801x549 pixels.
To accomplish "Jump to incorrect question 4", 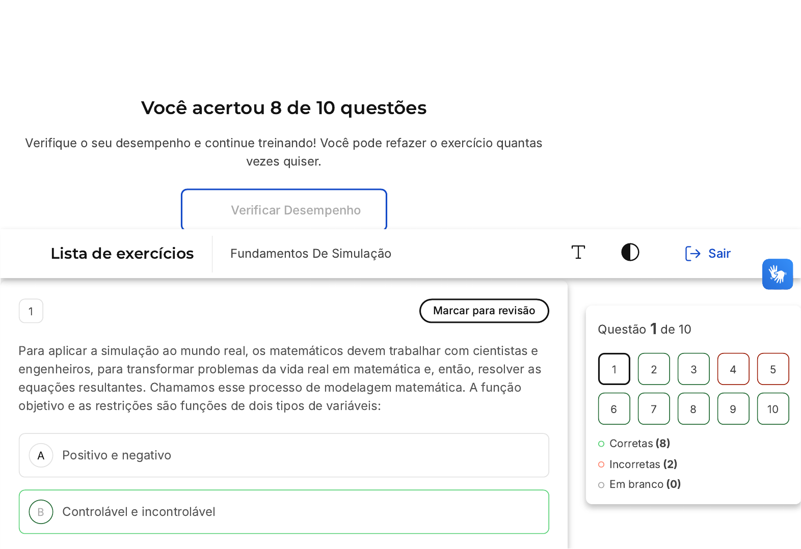I will 733,369.
